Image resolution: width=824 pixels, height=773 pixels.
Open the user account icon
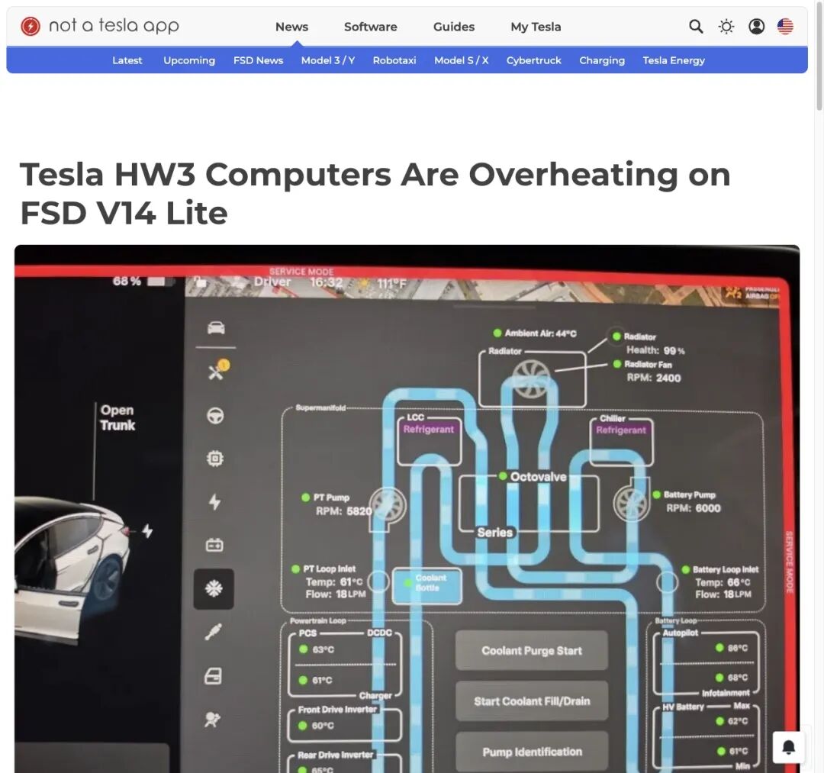[x=756, y=26]
